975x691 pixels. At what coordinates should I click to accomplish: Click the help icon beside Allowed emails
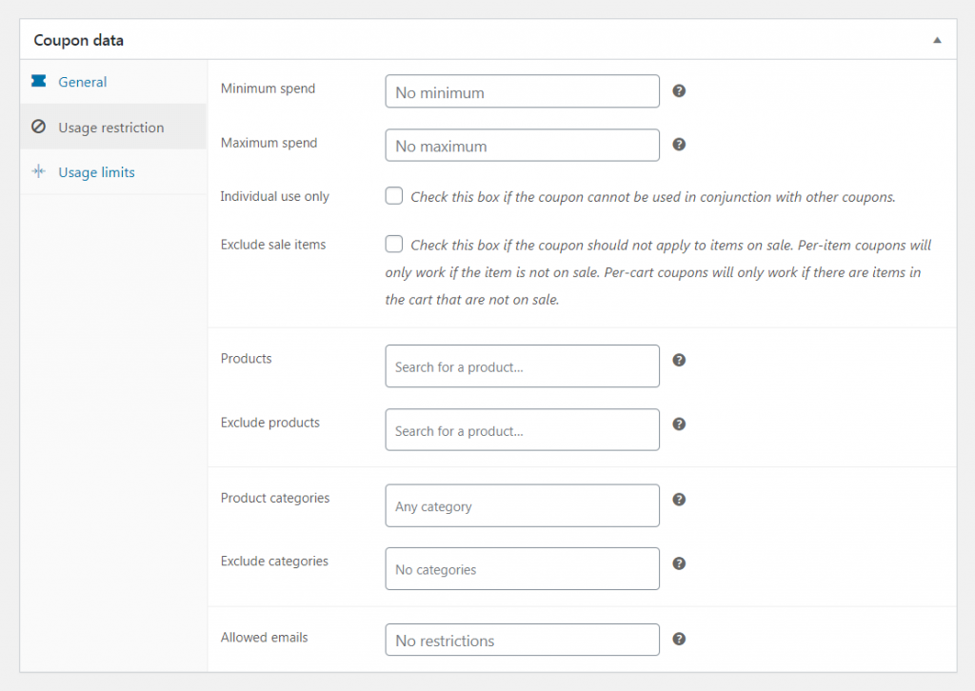pyautogui.click(x=679, y=639)
